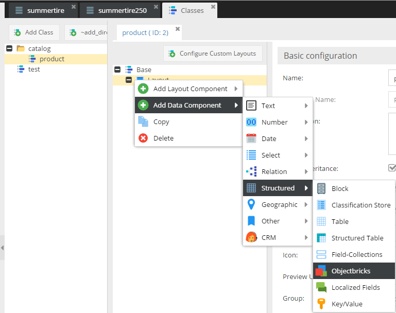
Task: Collapse the catalog folder tree node
Action: [9, 48]
